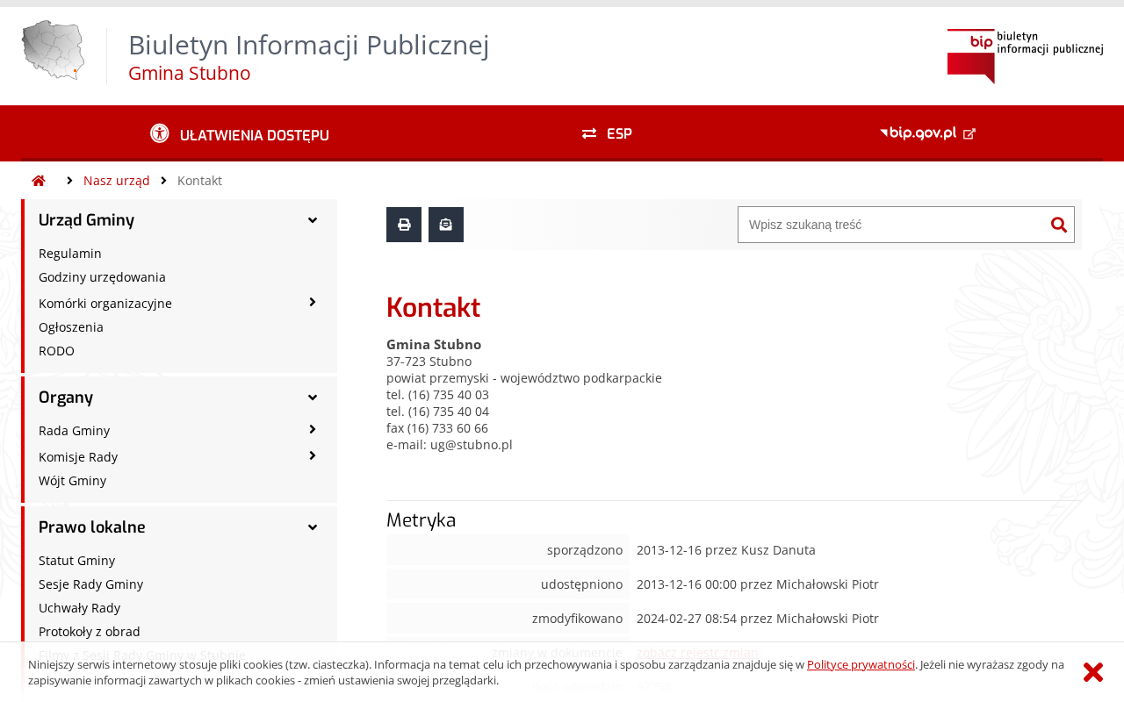Close the cookies notice with red X

[x=1093, y=672]
